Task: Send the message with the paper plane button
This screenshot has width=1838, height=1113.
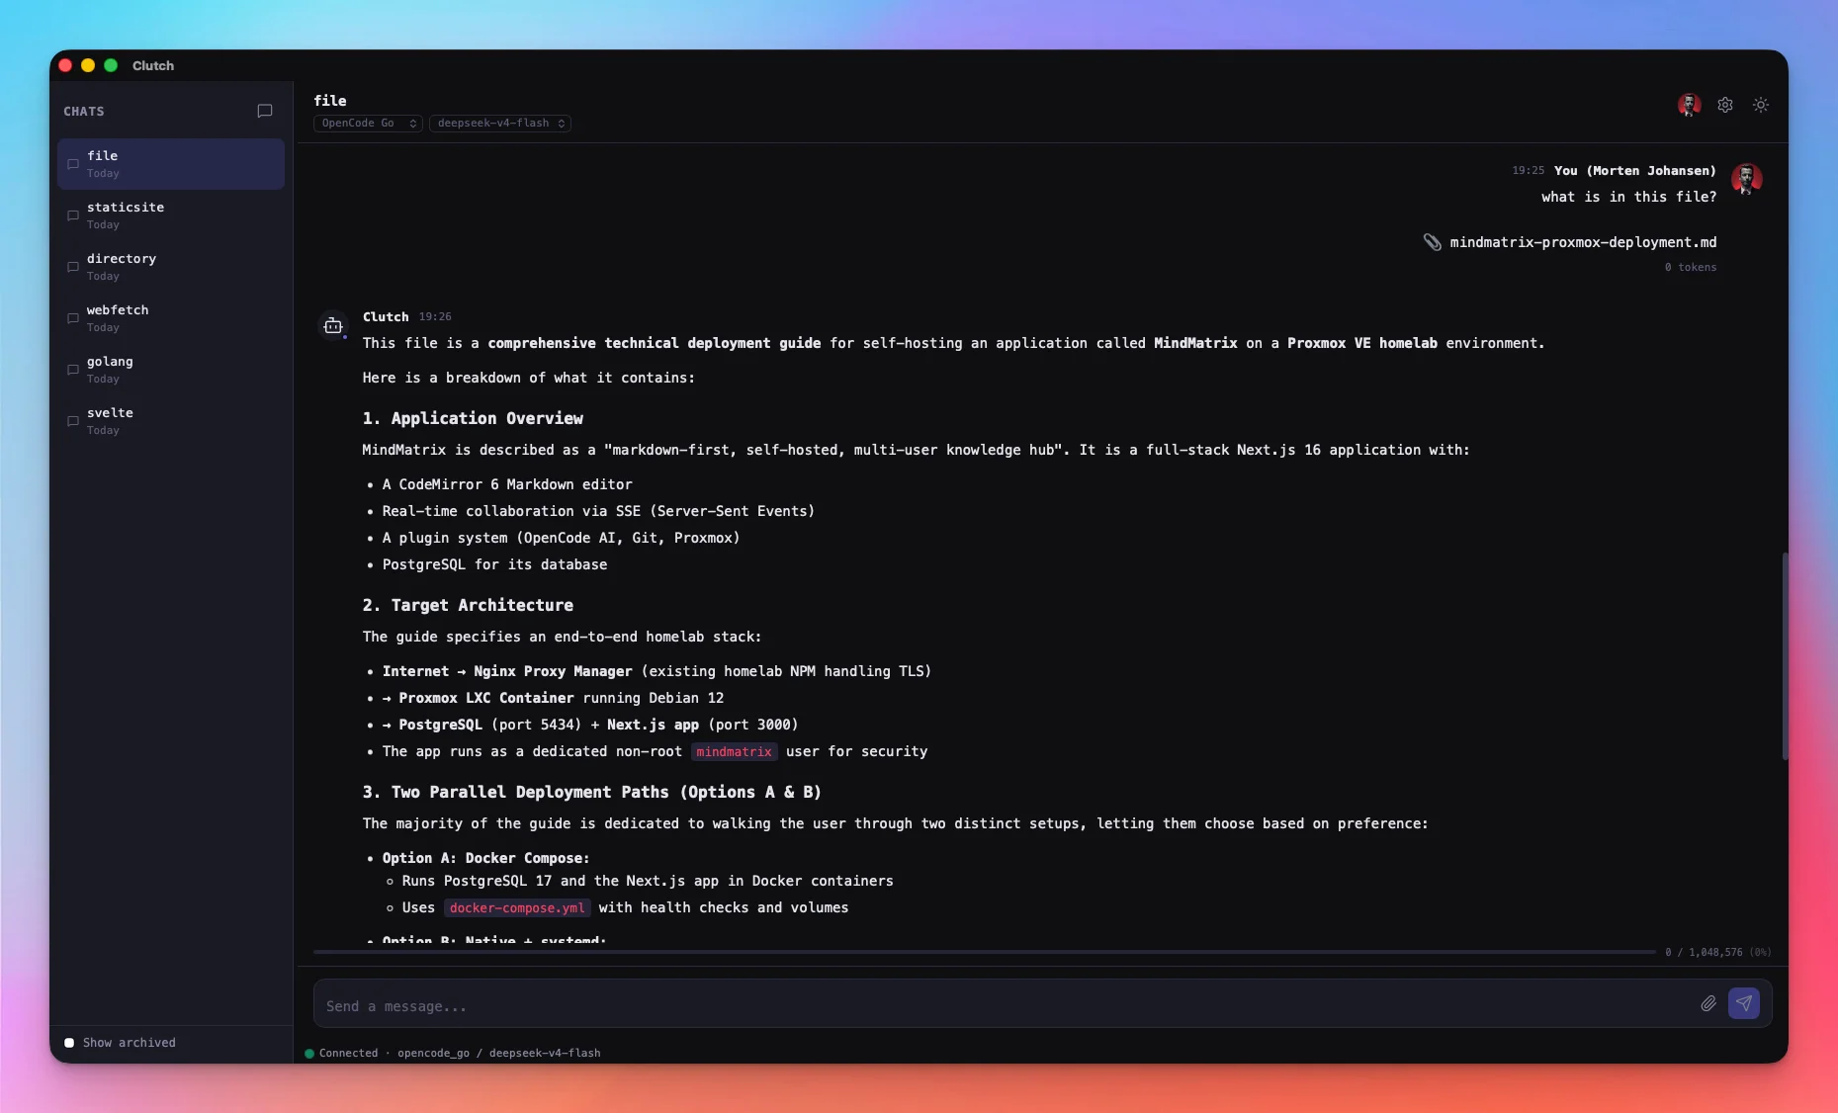Action: click(1744, 1003)
